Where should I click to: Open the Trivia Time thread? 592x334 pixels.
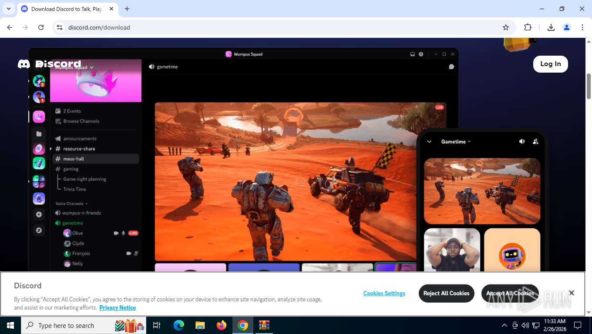pyautogui.click(x=74, y=189)
